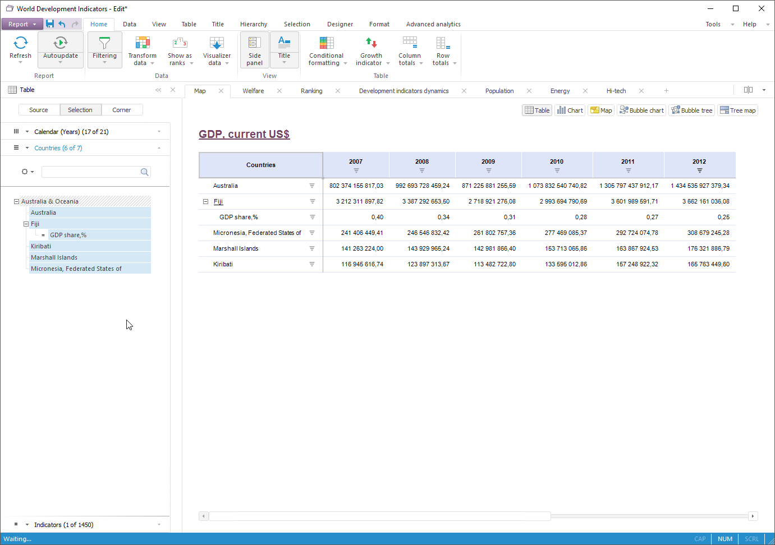Click the GDP, current US$ title link
Image resolution: width=775 pixels, height=545 pixels.
[244, 134]
